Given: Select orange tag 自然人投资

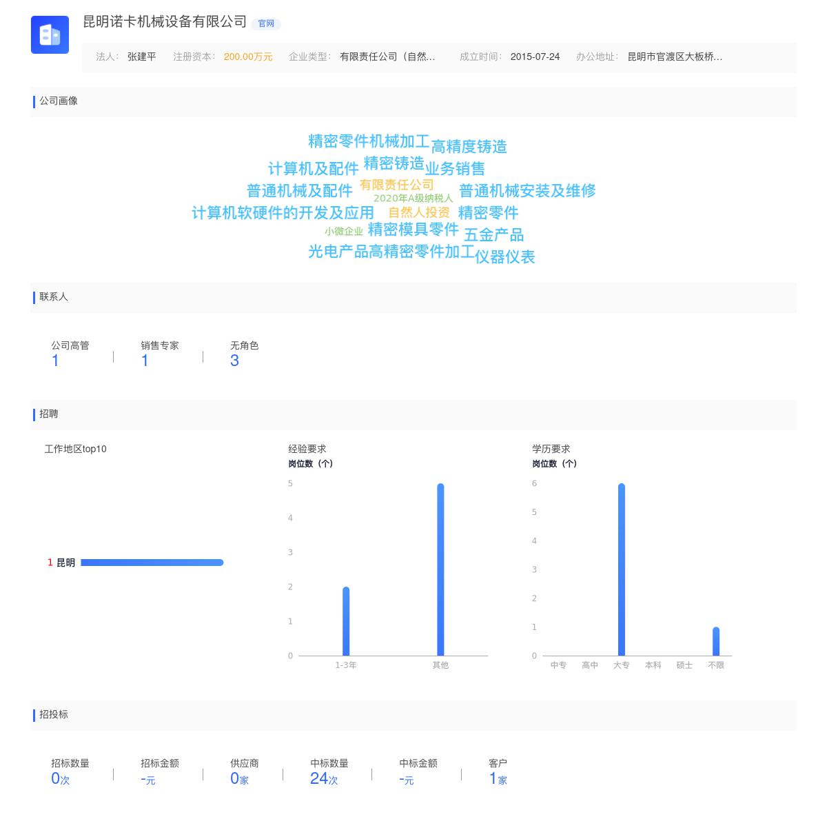Looking at the screenshot, I should click(x=419, y=212).
